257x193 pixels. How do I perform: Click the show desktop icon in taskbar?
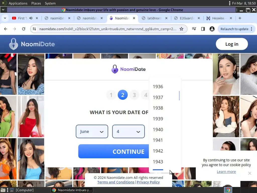pyautogui.click(x=3, y=190)
